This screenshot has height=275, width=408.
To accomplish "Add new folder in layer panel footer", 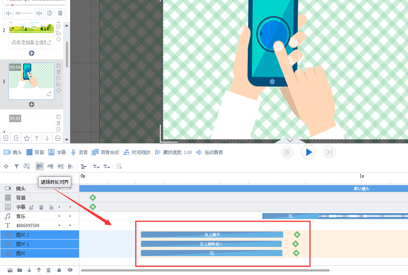I will click(20, 270).
